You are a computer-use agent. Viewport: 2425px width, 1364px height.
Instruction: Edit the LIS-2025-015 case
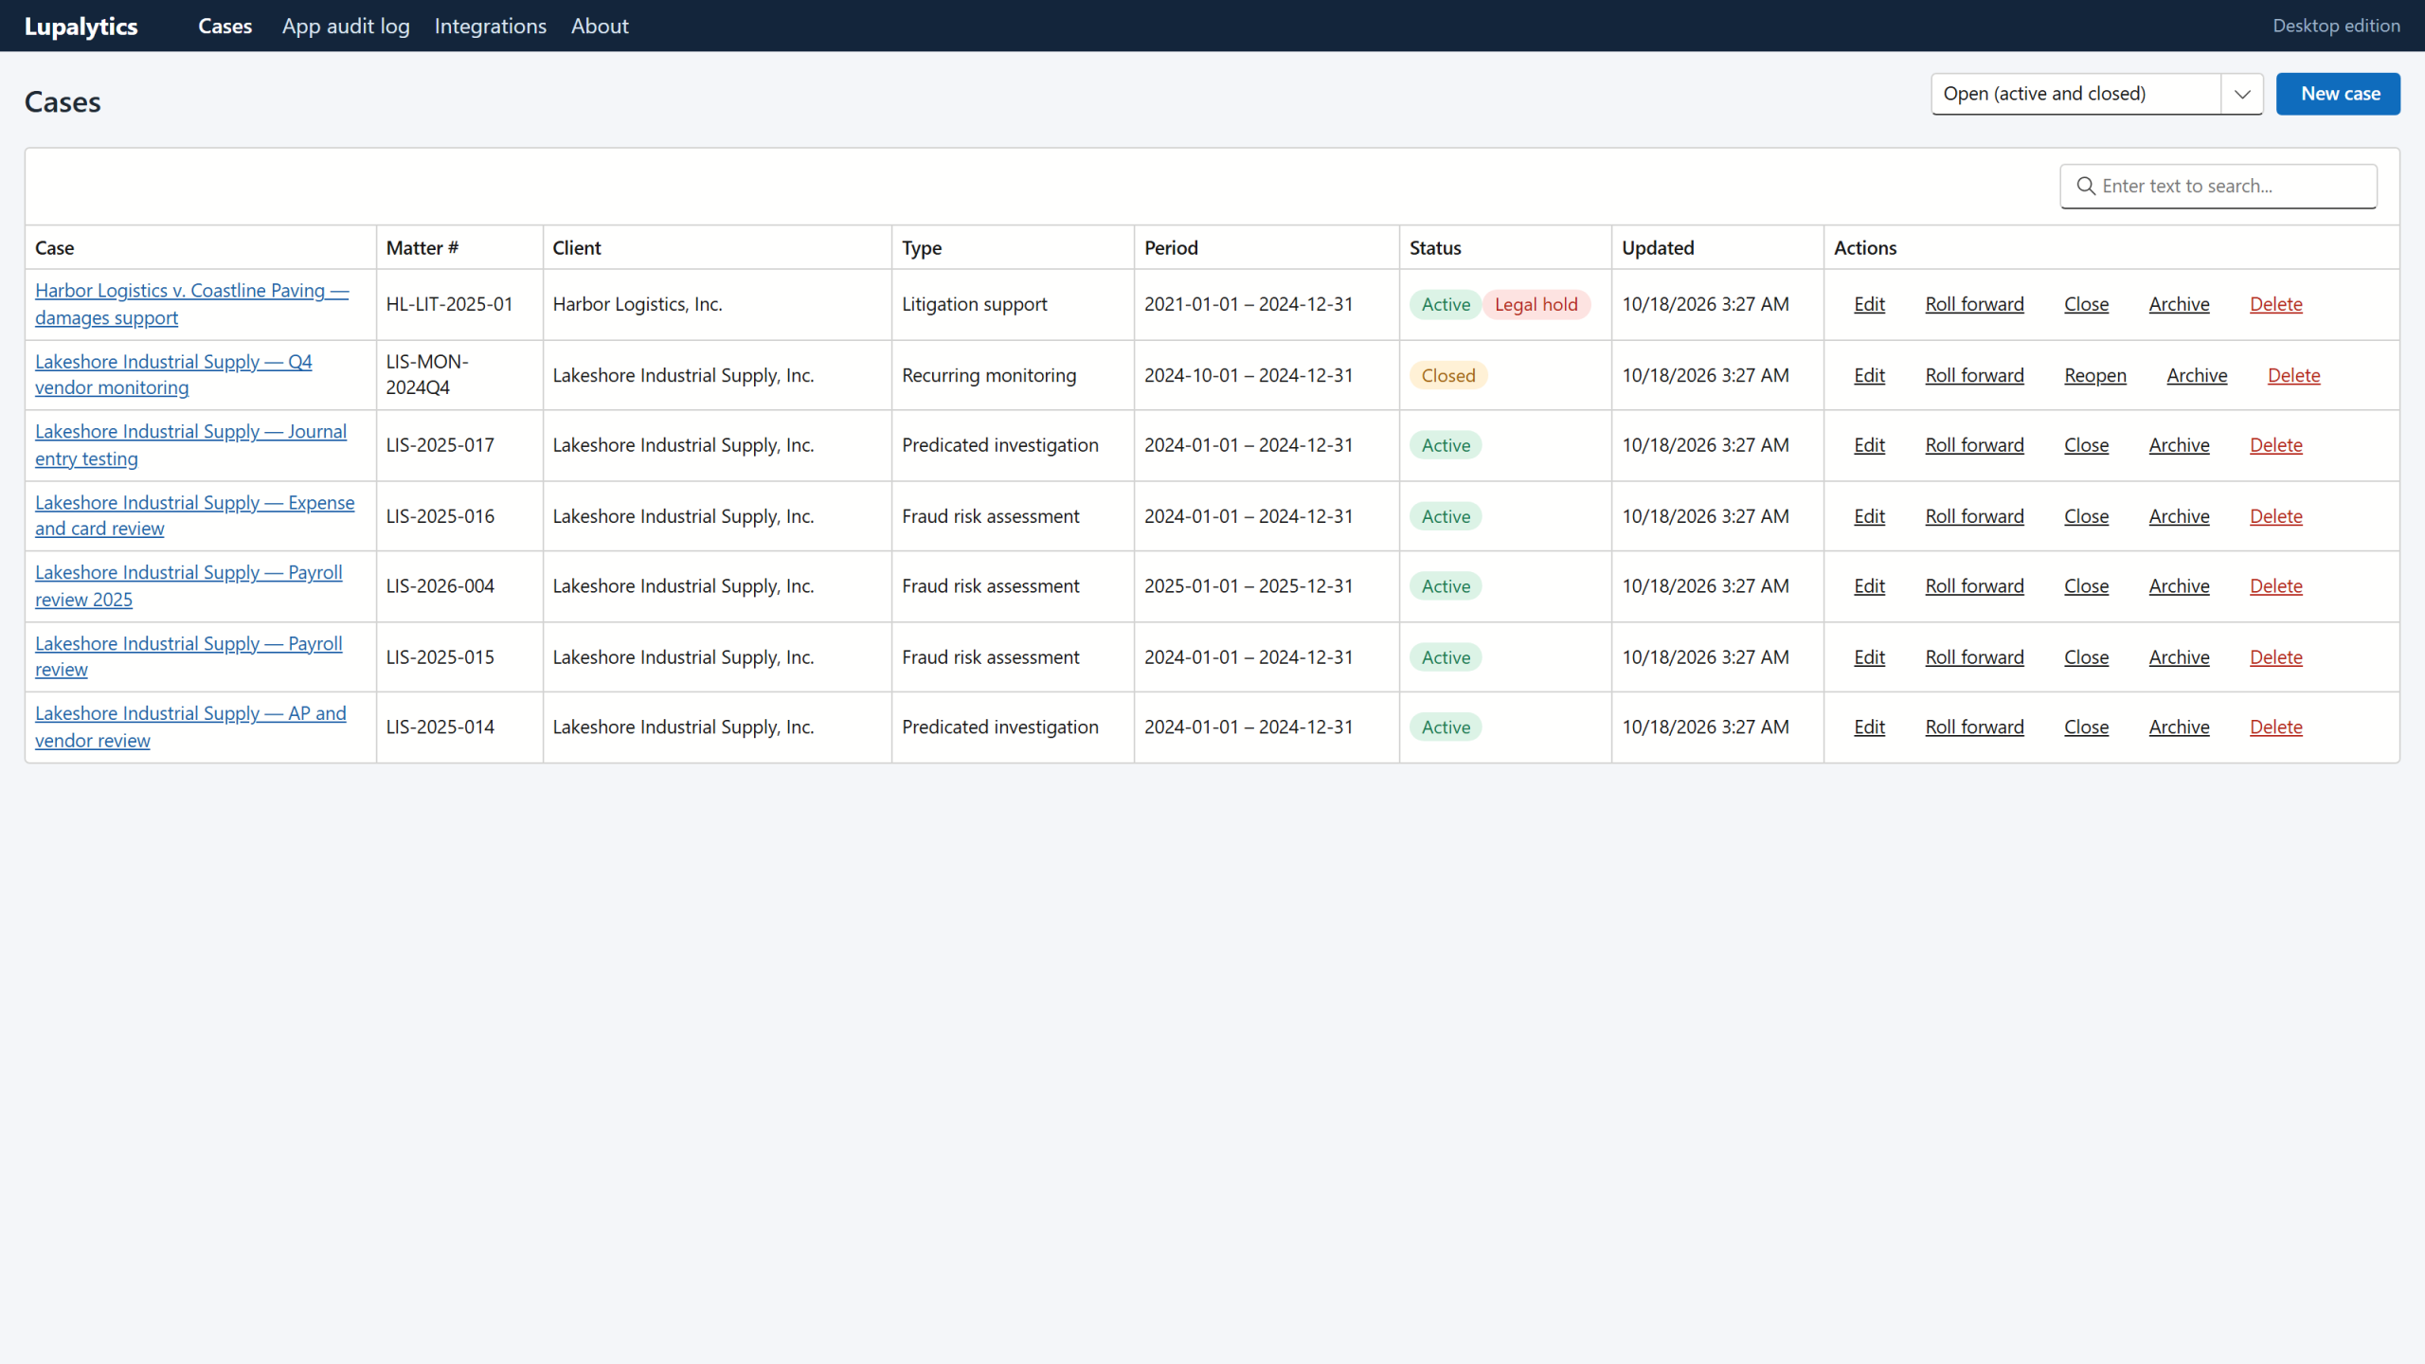coord(1869,657)
